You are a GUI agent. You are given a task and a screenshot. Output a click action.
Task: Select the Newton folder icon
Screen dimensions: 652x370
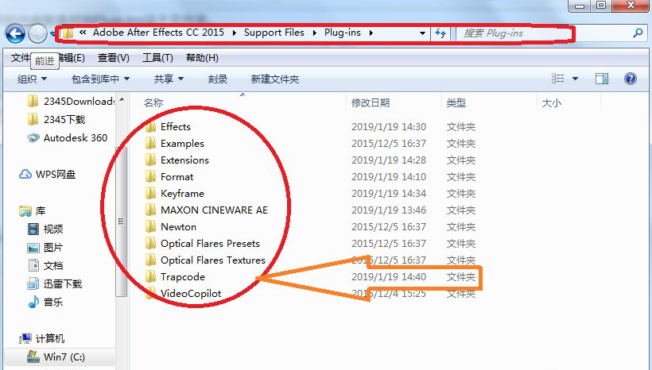pyautogui.click(x=150, y=226)
